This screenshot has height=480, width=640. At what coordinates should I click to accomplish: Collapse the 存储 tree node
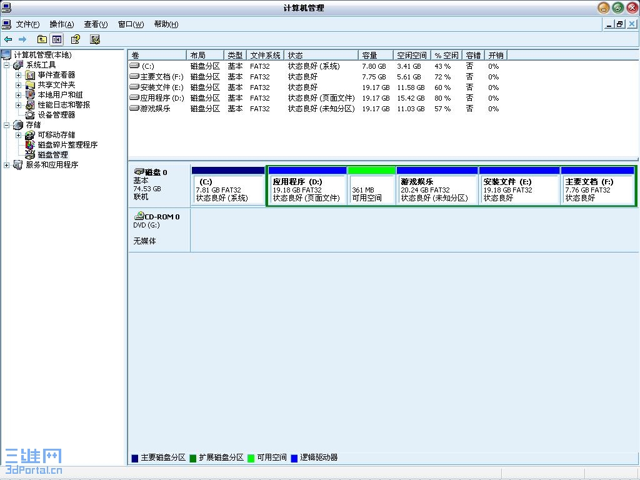click(x=6, y=125)
